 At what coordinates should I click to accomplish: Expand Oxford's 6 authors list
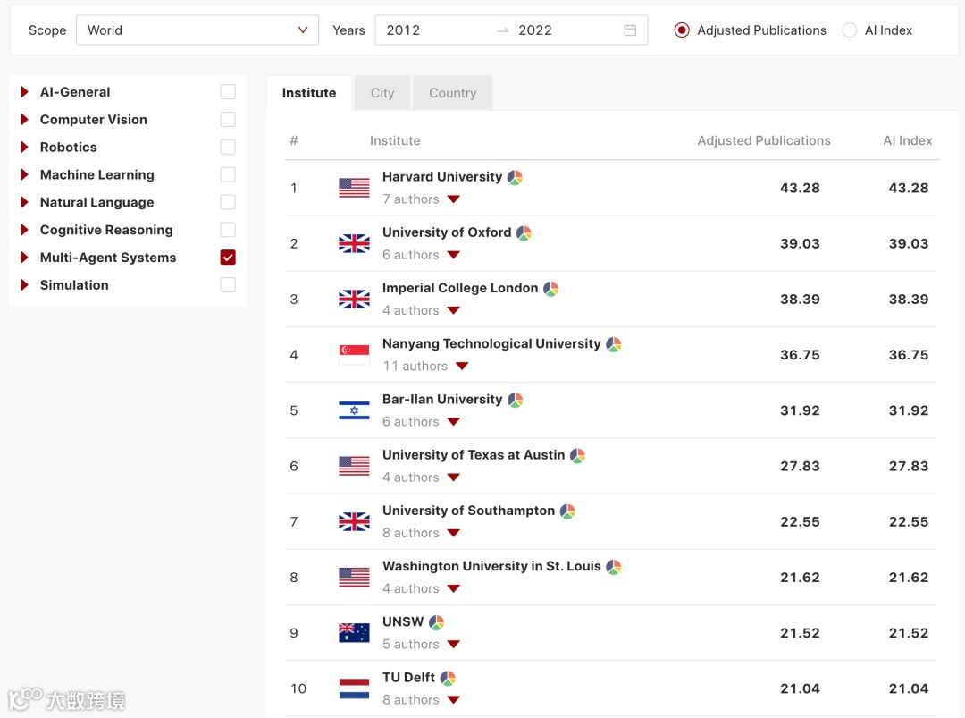coord(454,255)
